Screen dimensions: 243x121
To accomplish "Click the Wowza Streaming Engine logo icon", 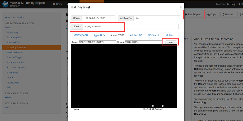I will coord(5,4).
